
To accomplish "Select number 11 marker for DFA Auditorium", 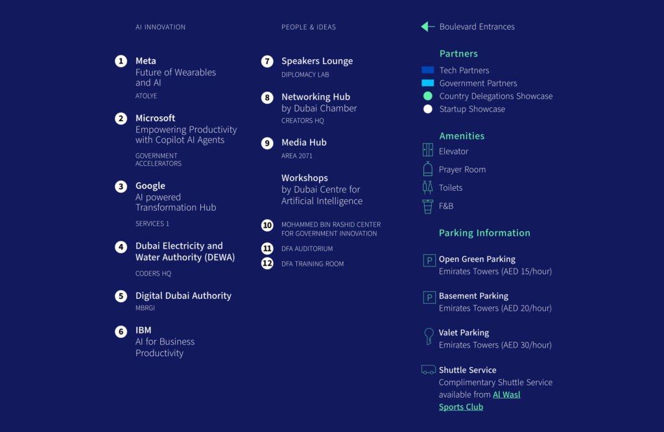I will tap(267, 248).
